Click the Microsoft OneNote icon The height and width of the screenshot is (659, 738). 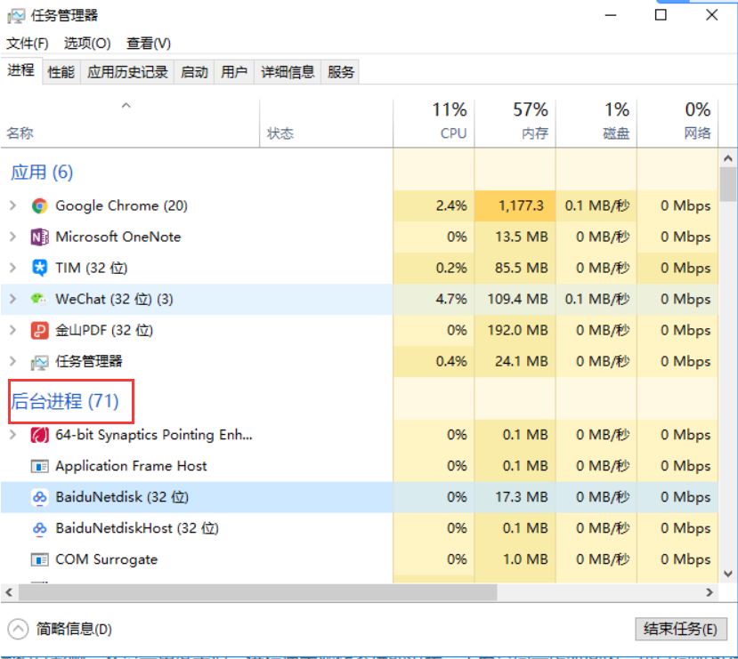(39, 237)
